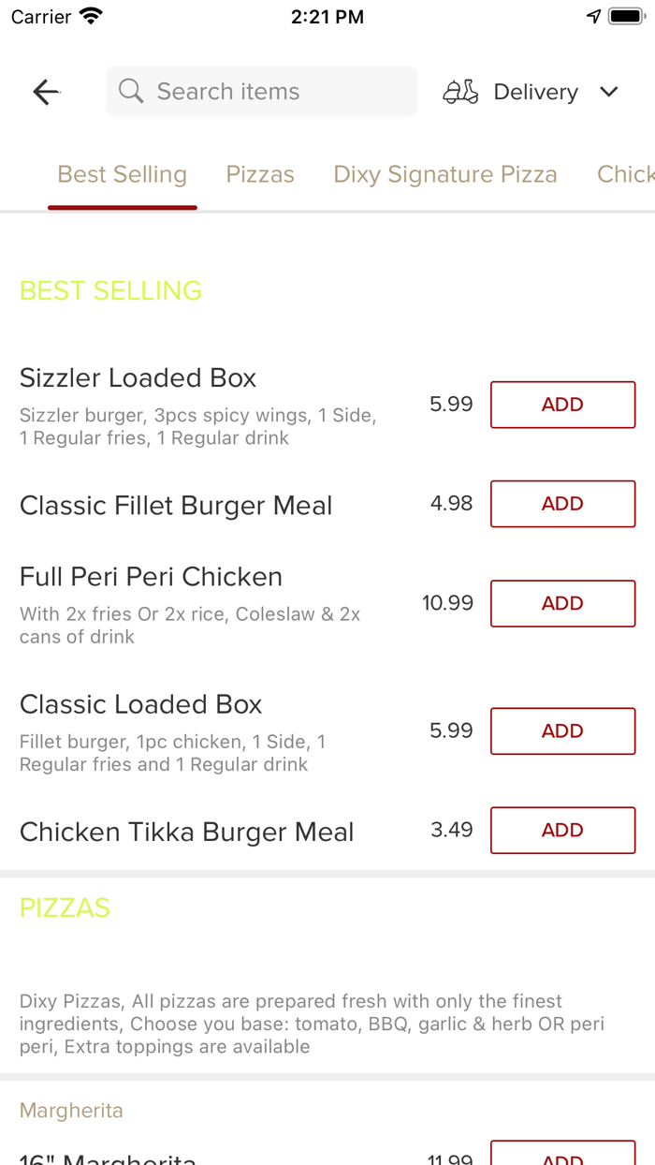Open the Delivery options chevron
Screen dimensions: 655x1165
click(x=608, y=92)
